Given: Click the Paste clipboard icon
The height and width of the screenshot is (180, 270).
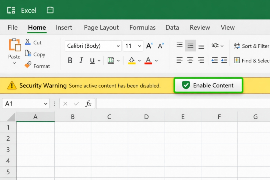Looking at the screenshot, I should pyautogui.click(x=14, y=45).
